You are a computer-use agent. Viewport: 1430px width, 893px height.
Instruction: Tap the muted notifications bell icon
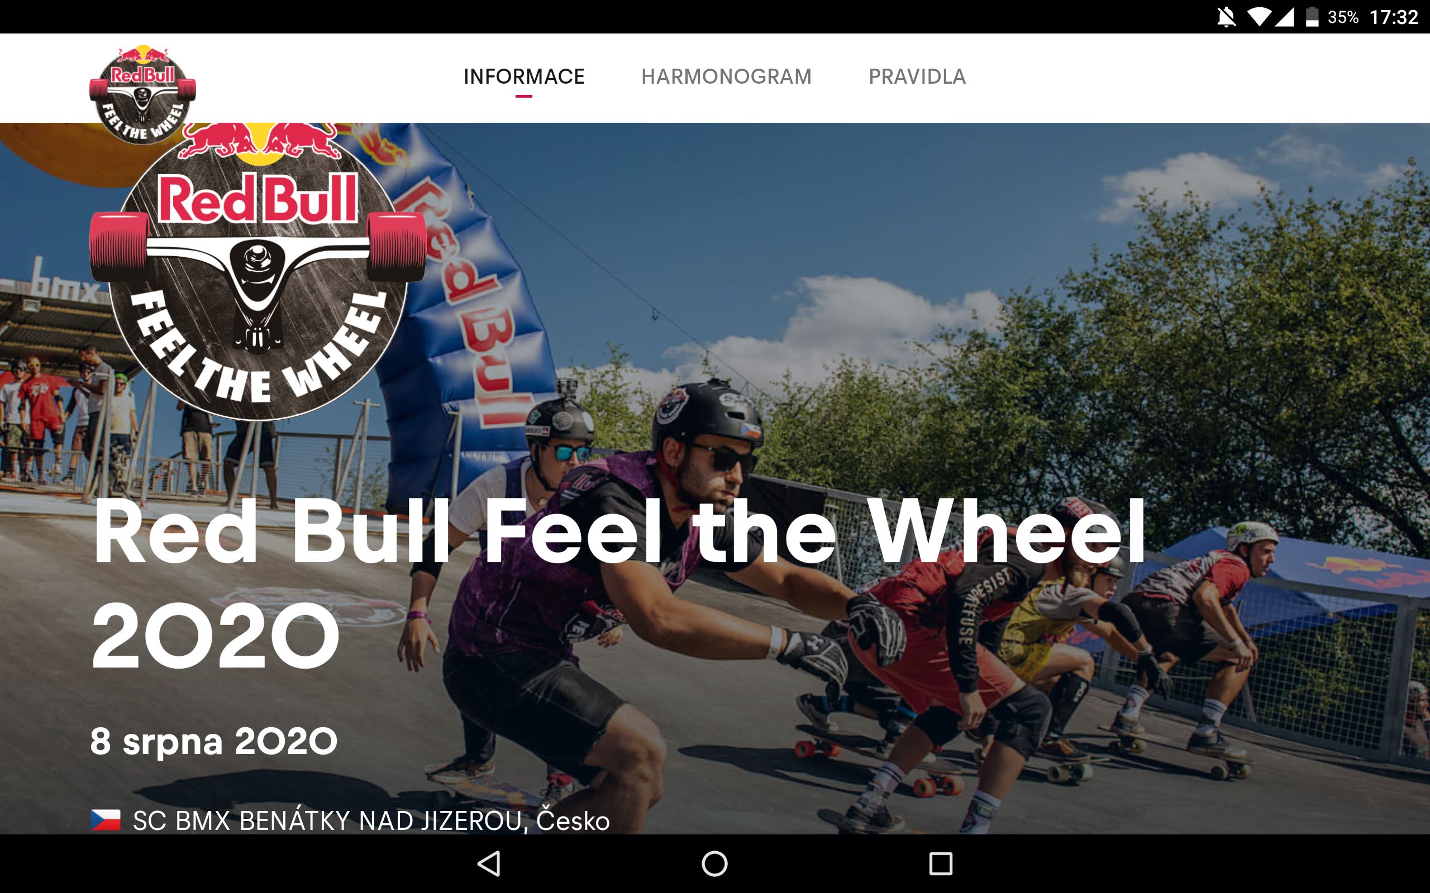1226,17
